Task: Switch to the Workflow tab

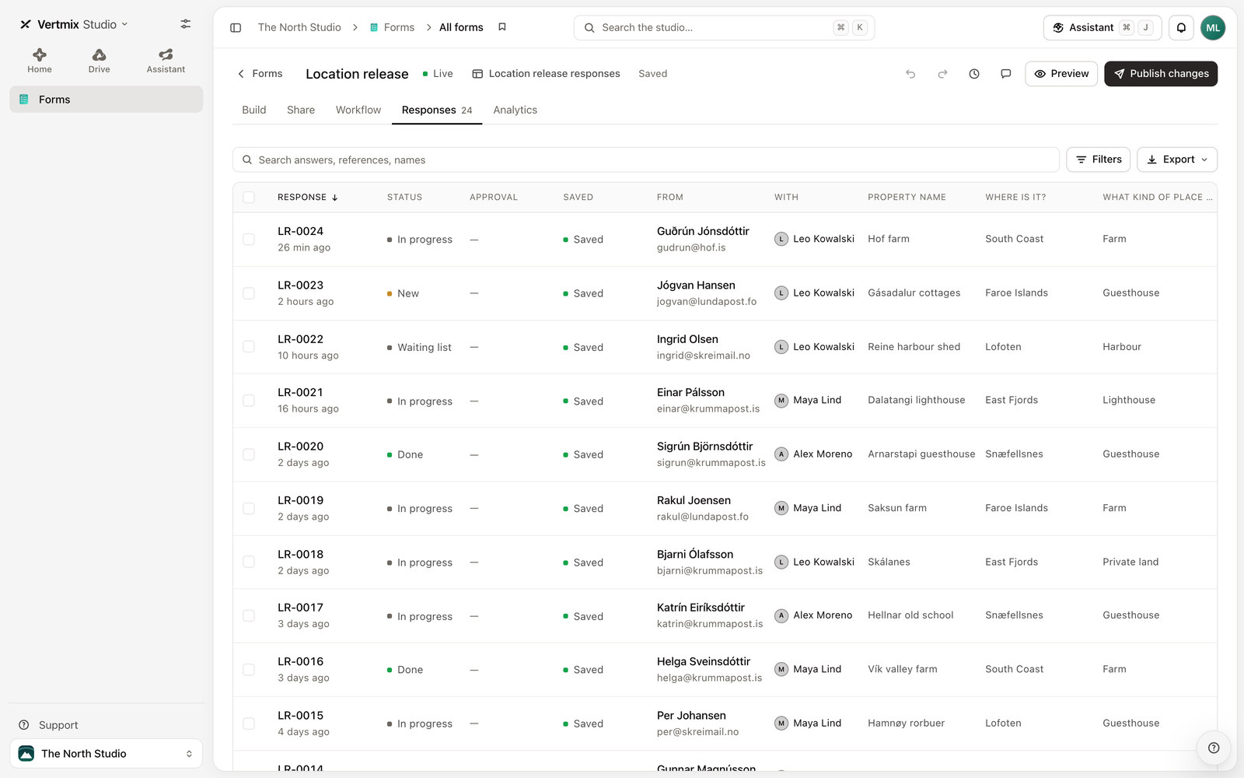Action: 358,110
